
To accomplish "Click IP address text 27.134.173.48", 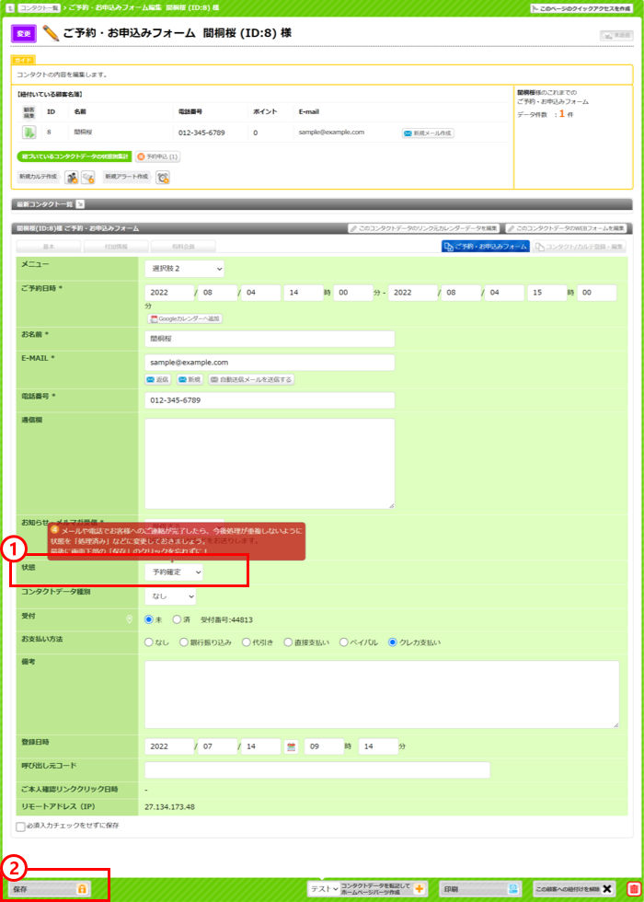I will [170, 807].
